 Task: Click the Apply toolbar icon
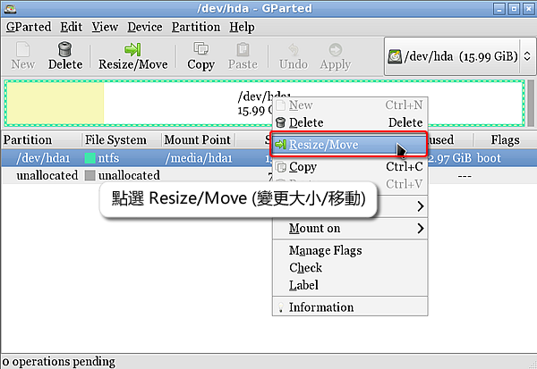click(336, 50)
